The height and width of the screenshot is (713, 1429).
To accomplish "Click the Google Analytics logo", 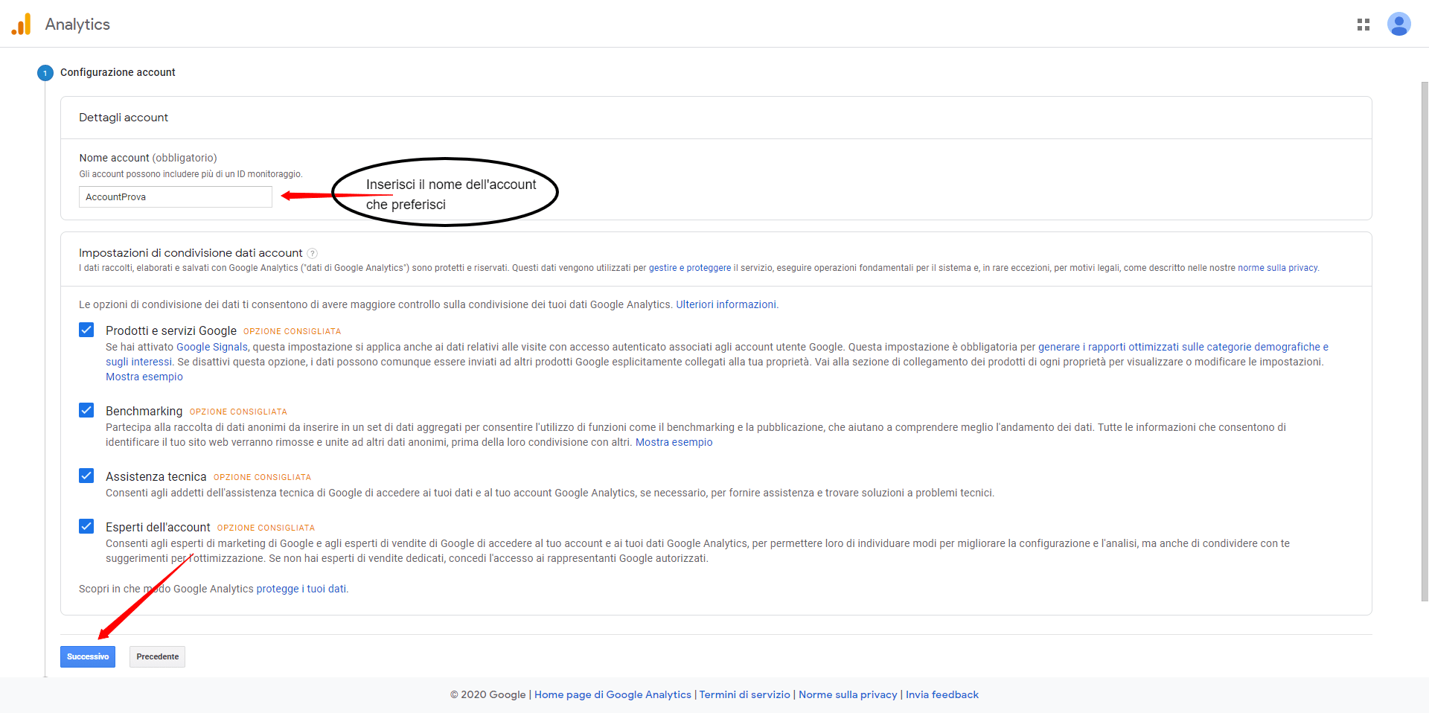I will click(x=22, y=24).
